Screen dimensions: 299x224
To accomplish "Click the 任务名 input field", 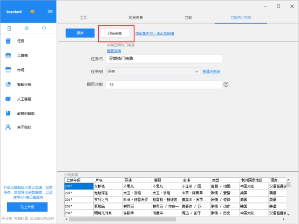I will tap(164, 59).
